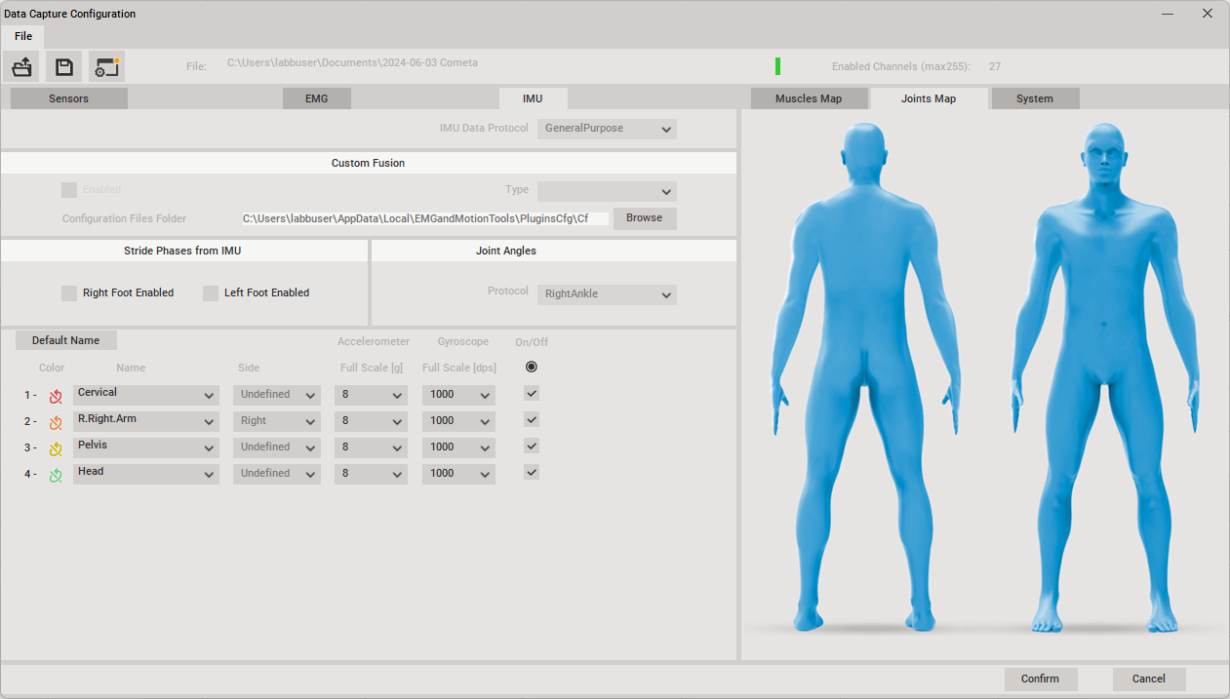The height and width of the screenshot is (699, 1230).
Task: Open the configuration settings gear icon
Action: (x=106, y=66)
